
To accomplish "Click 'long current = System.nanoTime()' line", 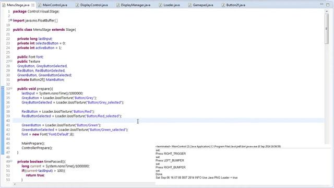I will pos(56,166).
